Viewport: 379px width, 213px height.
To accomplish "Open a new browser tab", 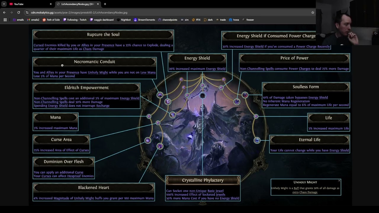I will point(105,4).
